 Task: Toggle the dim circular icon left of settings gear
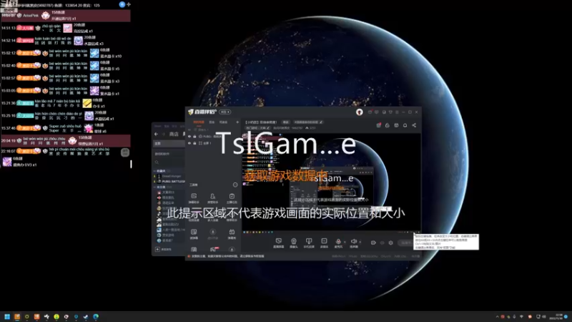tap(382, 243)
